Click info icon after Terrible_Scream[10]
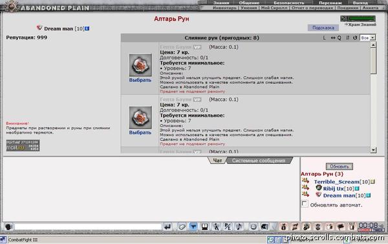 pyautogui.click(x=372, y=182)
